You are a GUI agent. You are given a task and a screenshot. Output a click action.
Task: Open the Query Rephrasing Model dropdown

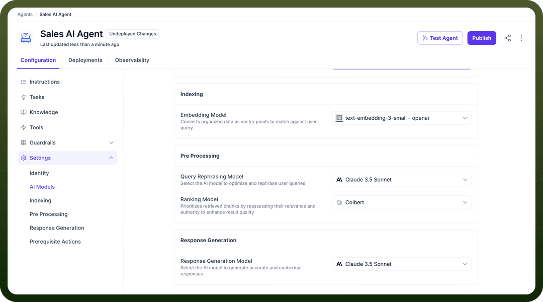(x=402, y=180)
